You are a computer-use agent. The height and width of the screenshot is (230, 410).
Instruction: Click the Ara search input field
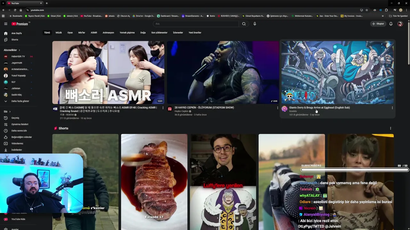point(196,24)
